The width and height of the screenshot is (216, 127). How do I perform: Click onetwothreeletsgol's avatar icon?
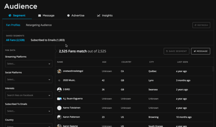pyautogui.click(x=59, y=71)
